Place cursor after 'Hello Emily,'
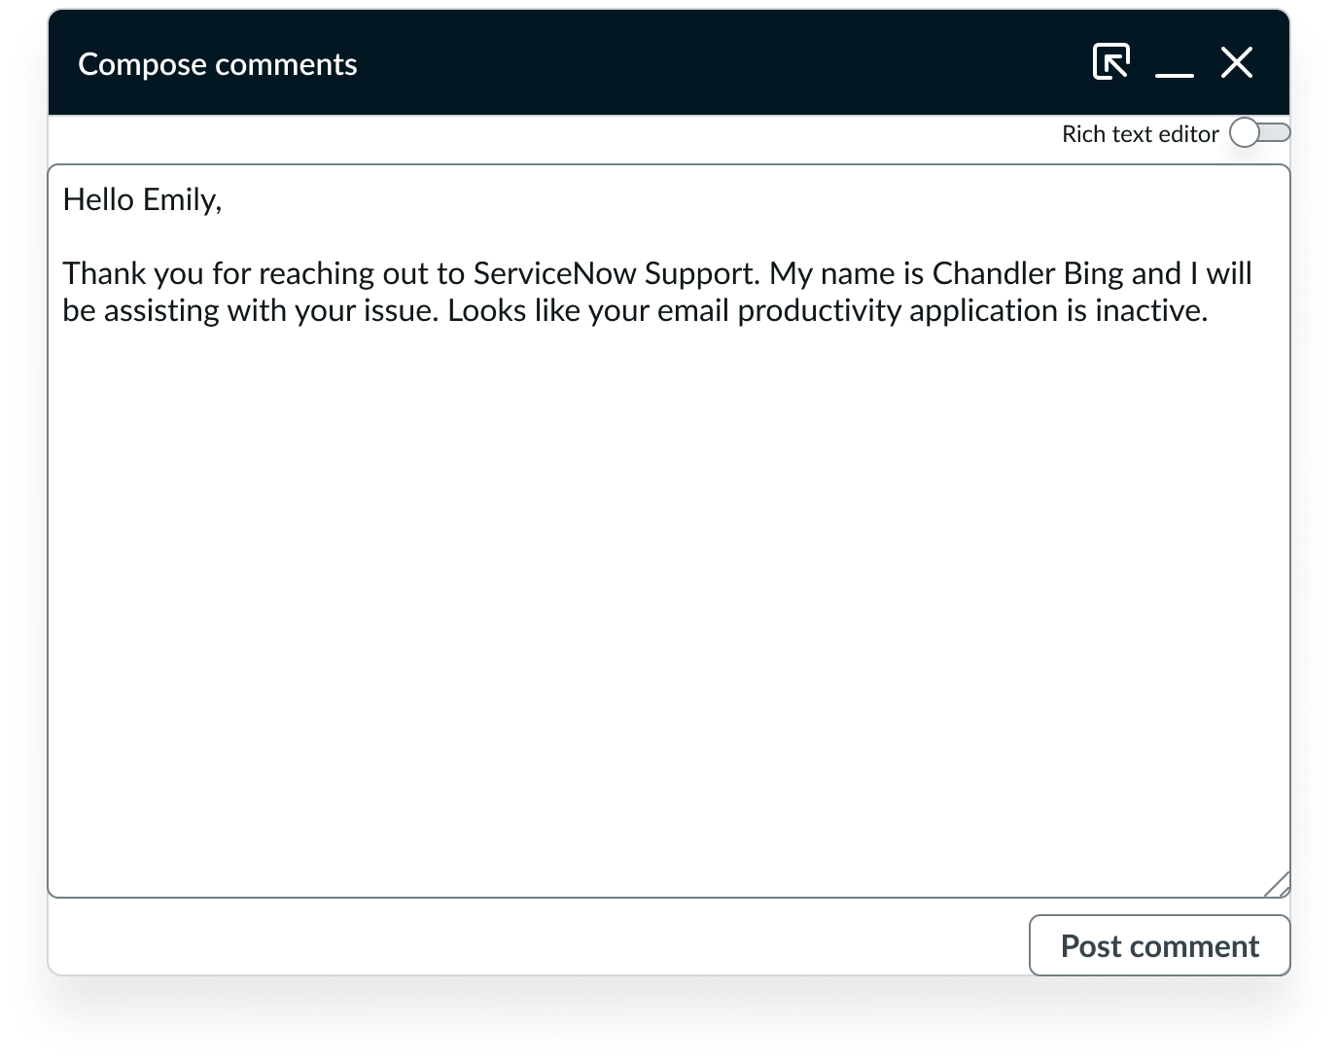The width and height of the screenshot is (1338, 1062). click(x=223, y=199)
